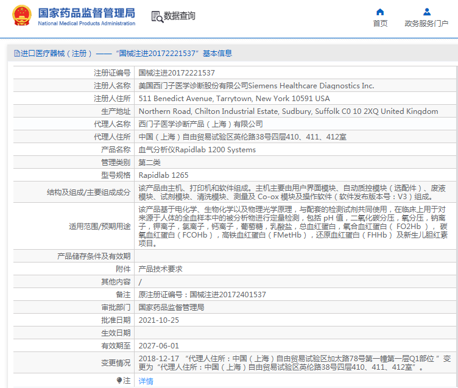Click the 变更情况 label

click(x=116, y=363)
